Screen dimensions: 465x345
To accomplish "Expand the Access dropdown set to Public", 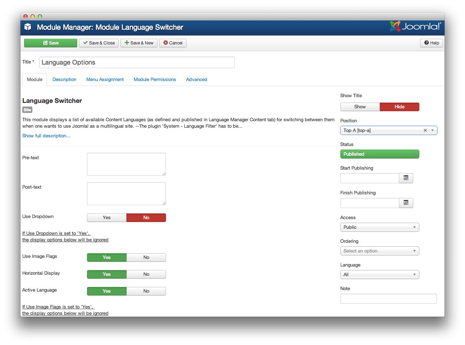I will click(x=379, y=227).
